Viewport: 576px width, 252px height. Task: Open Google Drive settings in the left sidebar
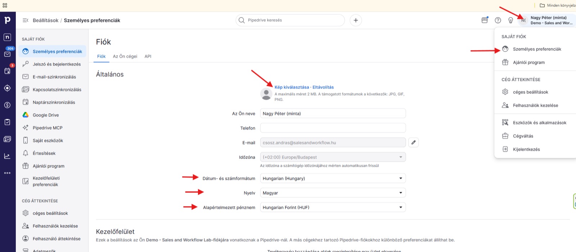(x=52, y=115)
